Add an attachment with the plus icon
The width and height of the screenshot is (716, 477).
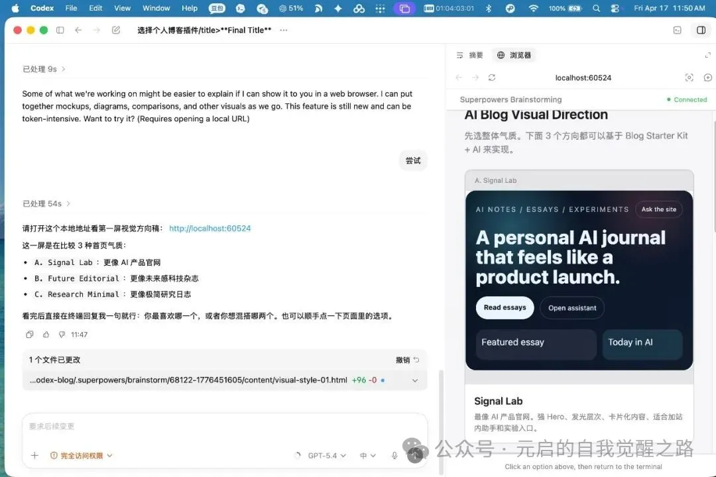coord(34,455)
